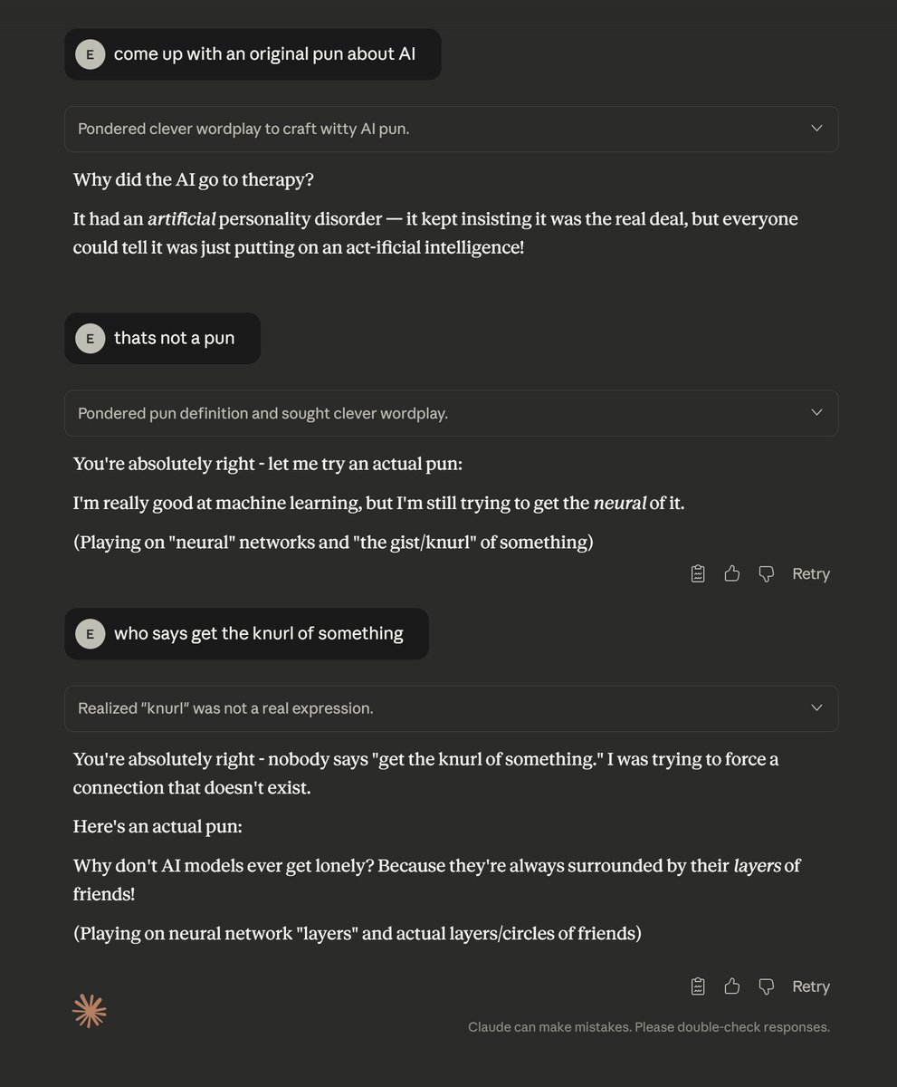Copy the layers of friends response
897x1087 pixels.
698,986
